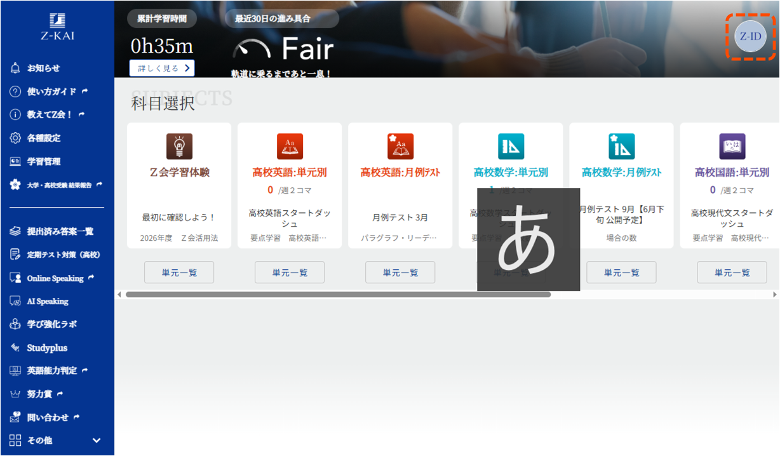Click the 詳しく見る details button

(162, 68)
